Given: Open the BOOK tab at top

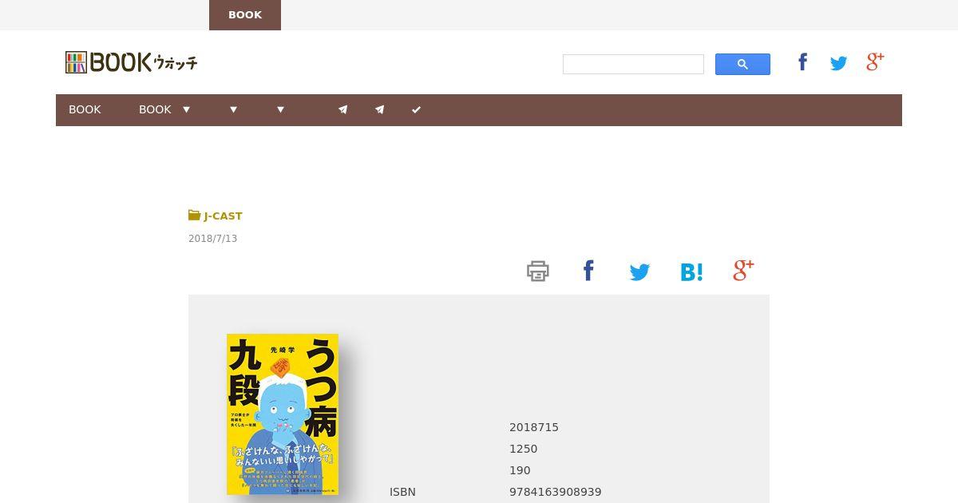Looking at the screenshot, I should (245, 15).
